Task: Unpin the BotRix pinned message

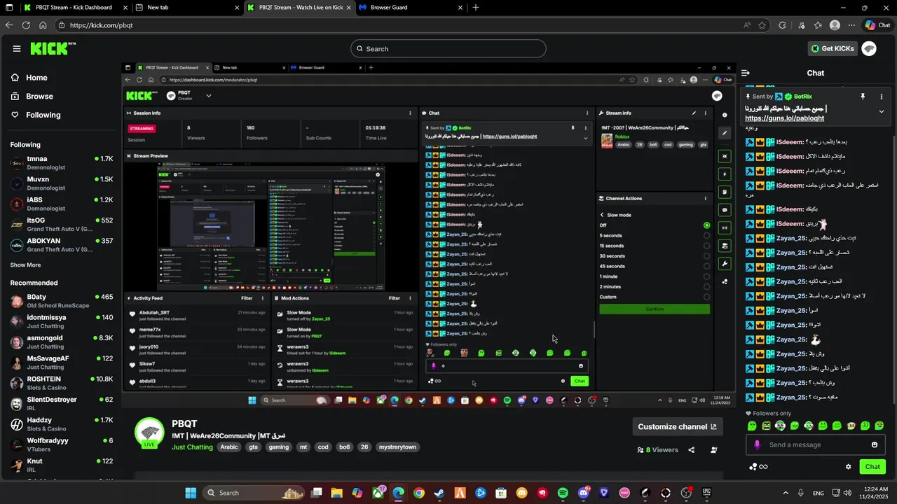Action: click(863, 97)
